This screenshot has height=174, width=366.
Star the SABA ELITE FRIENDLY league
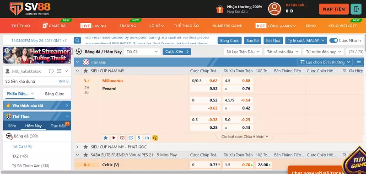86,155
